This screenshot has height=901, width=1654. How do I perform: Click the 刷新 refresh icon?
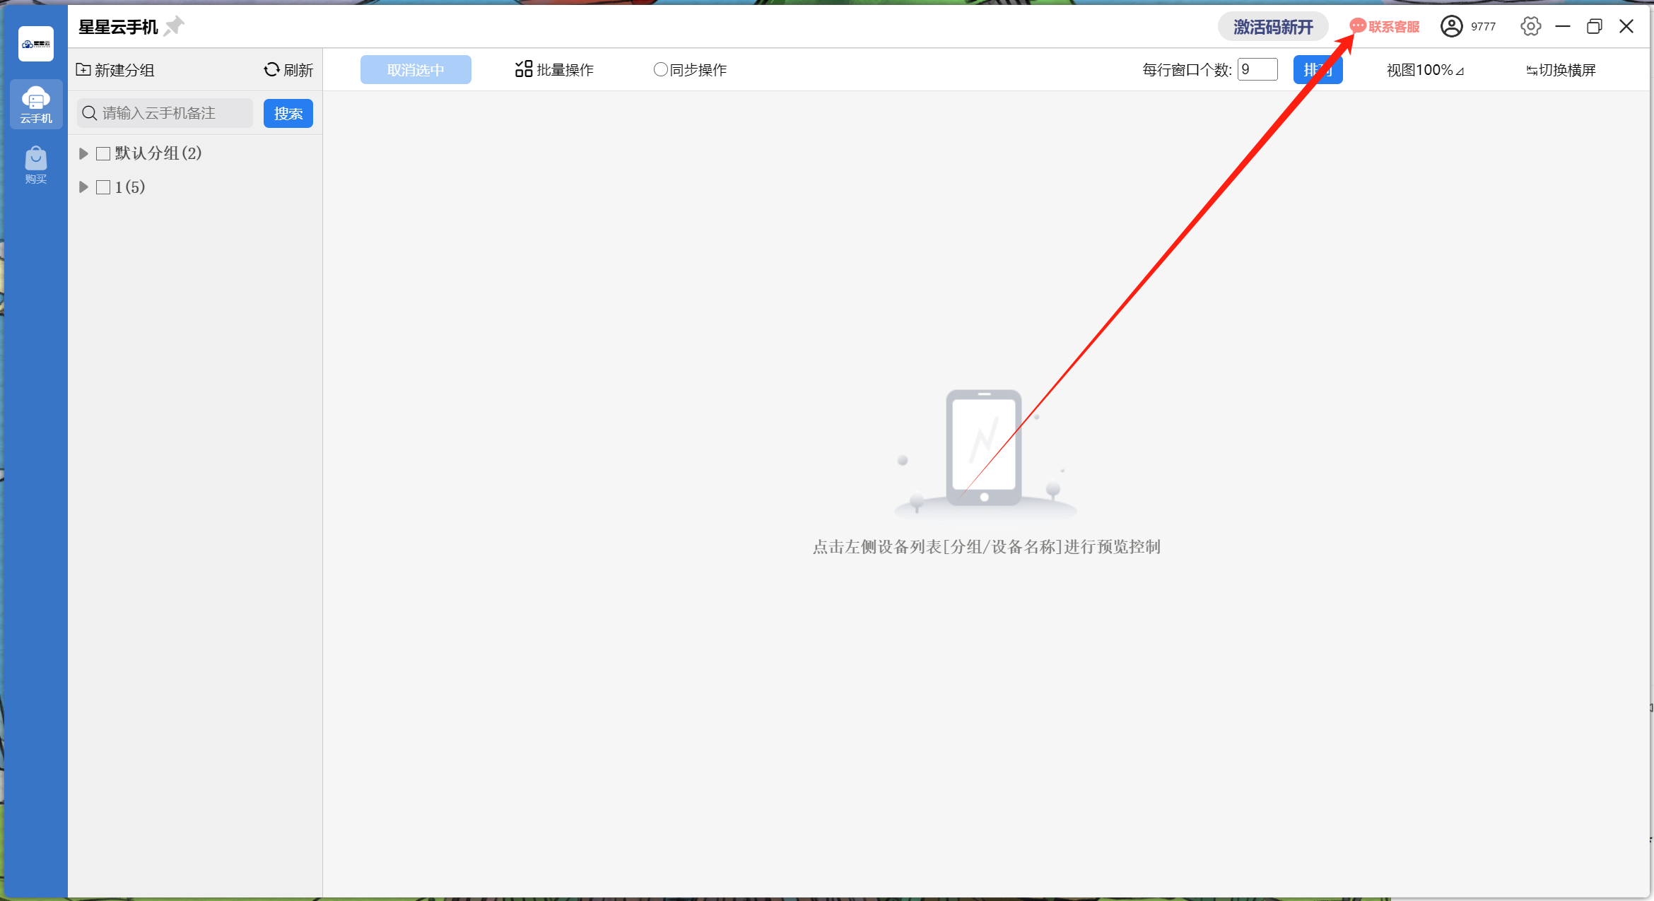point(271,69)
